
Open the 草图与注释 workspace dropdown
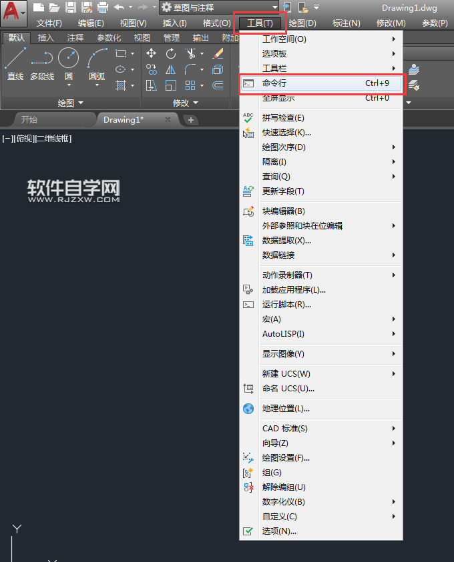click(x=219, y=7)
